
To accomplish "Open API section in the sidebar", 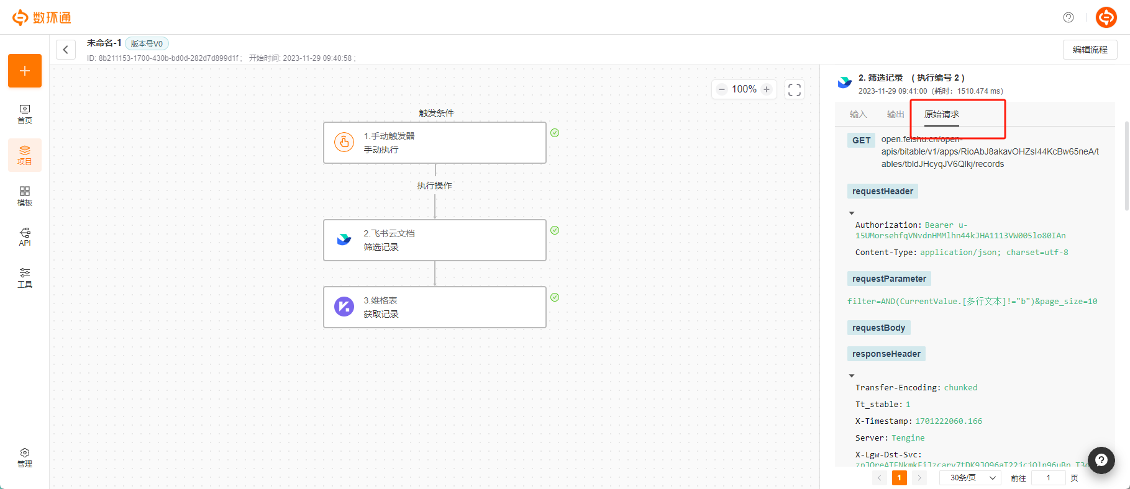I will pyautogui.click(x=25, y=237).
